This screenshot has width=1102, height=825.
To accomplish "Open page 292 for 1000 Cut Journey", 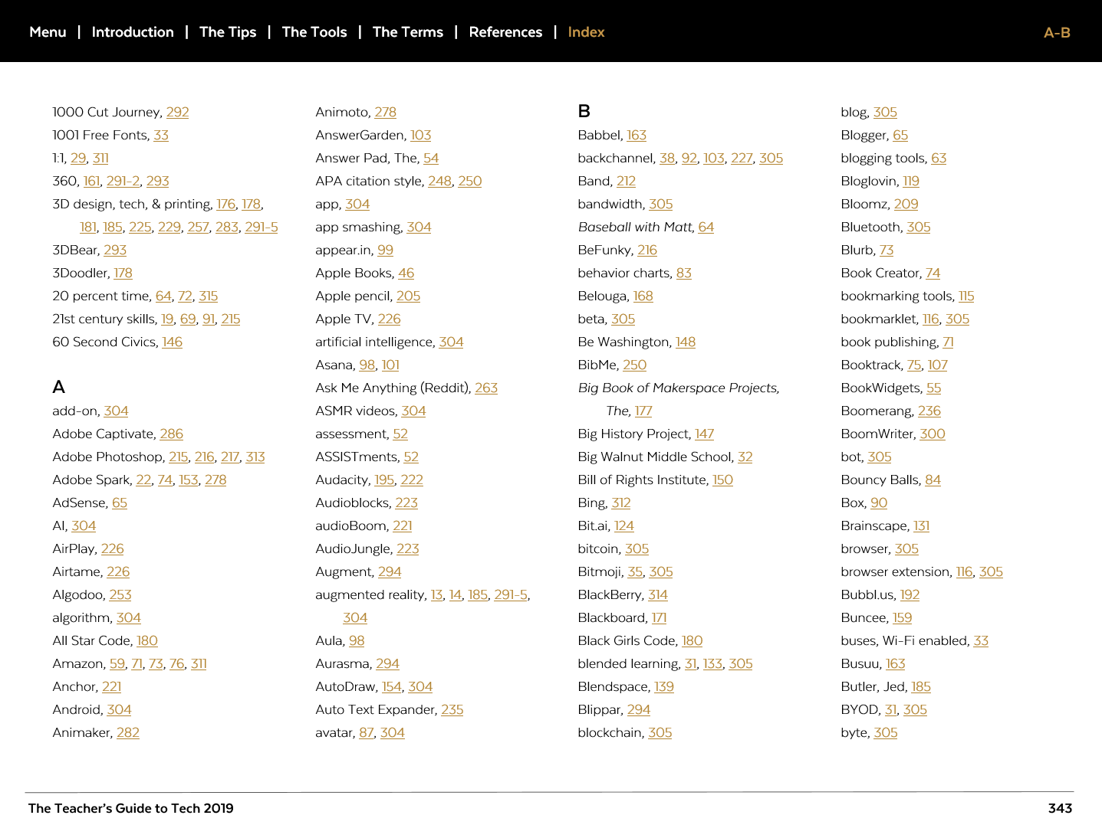I will (x=177, y=112).
